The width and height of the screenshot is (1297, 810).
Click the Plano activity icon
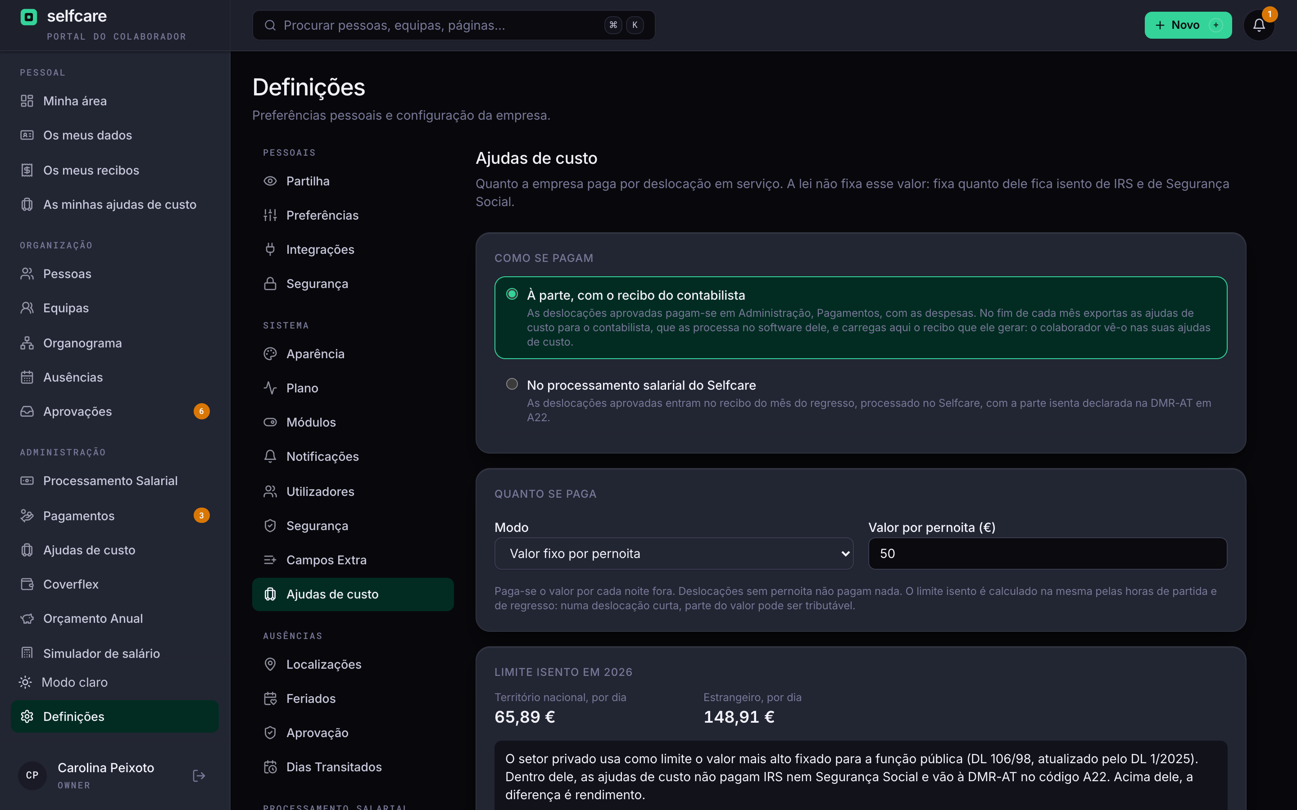point(270,388)
